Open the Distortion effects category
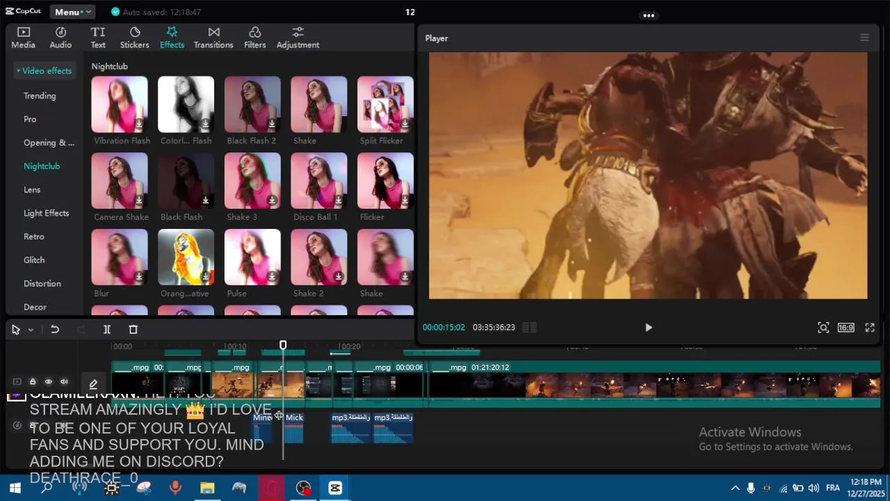 coord(42,284)
